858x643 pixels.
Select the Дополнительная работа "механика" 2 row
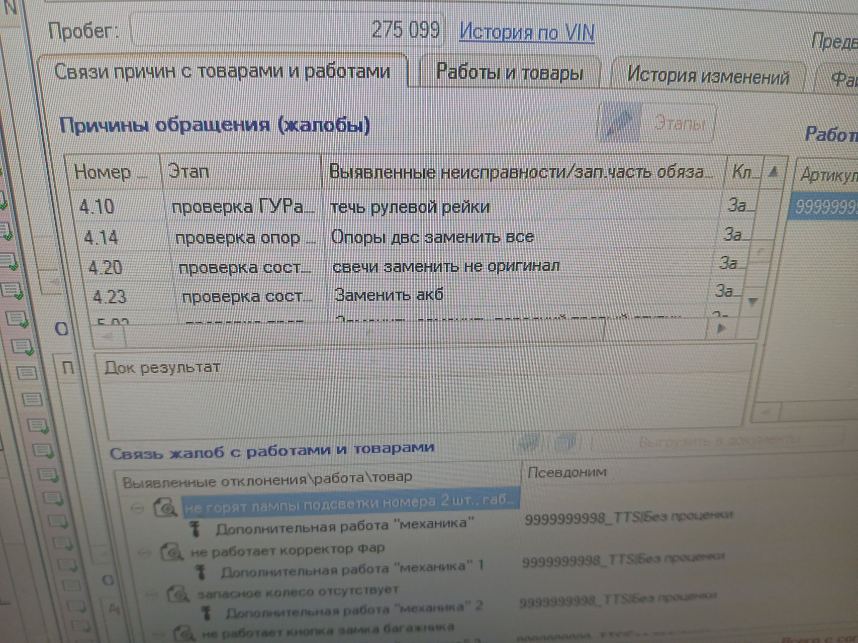tap(354, 609)
